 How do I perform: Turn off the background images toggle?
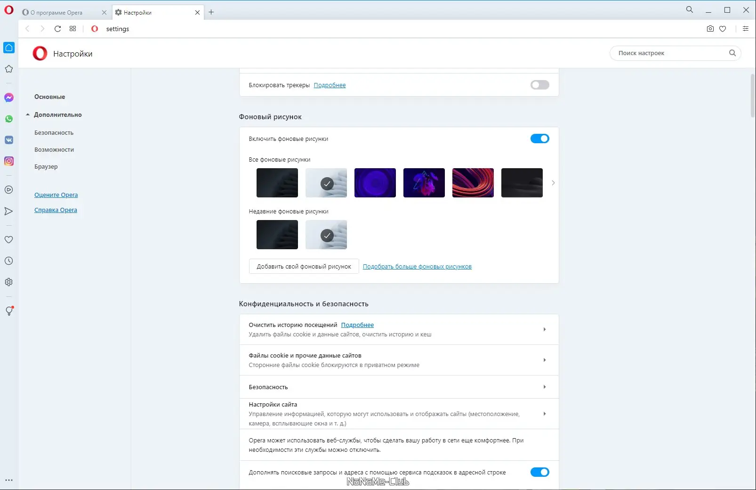540,139
